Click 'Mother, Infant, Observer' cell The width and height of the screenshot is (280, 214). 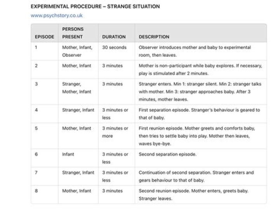(x=77, y=51)
